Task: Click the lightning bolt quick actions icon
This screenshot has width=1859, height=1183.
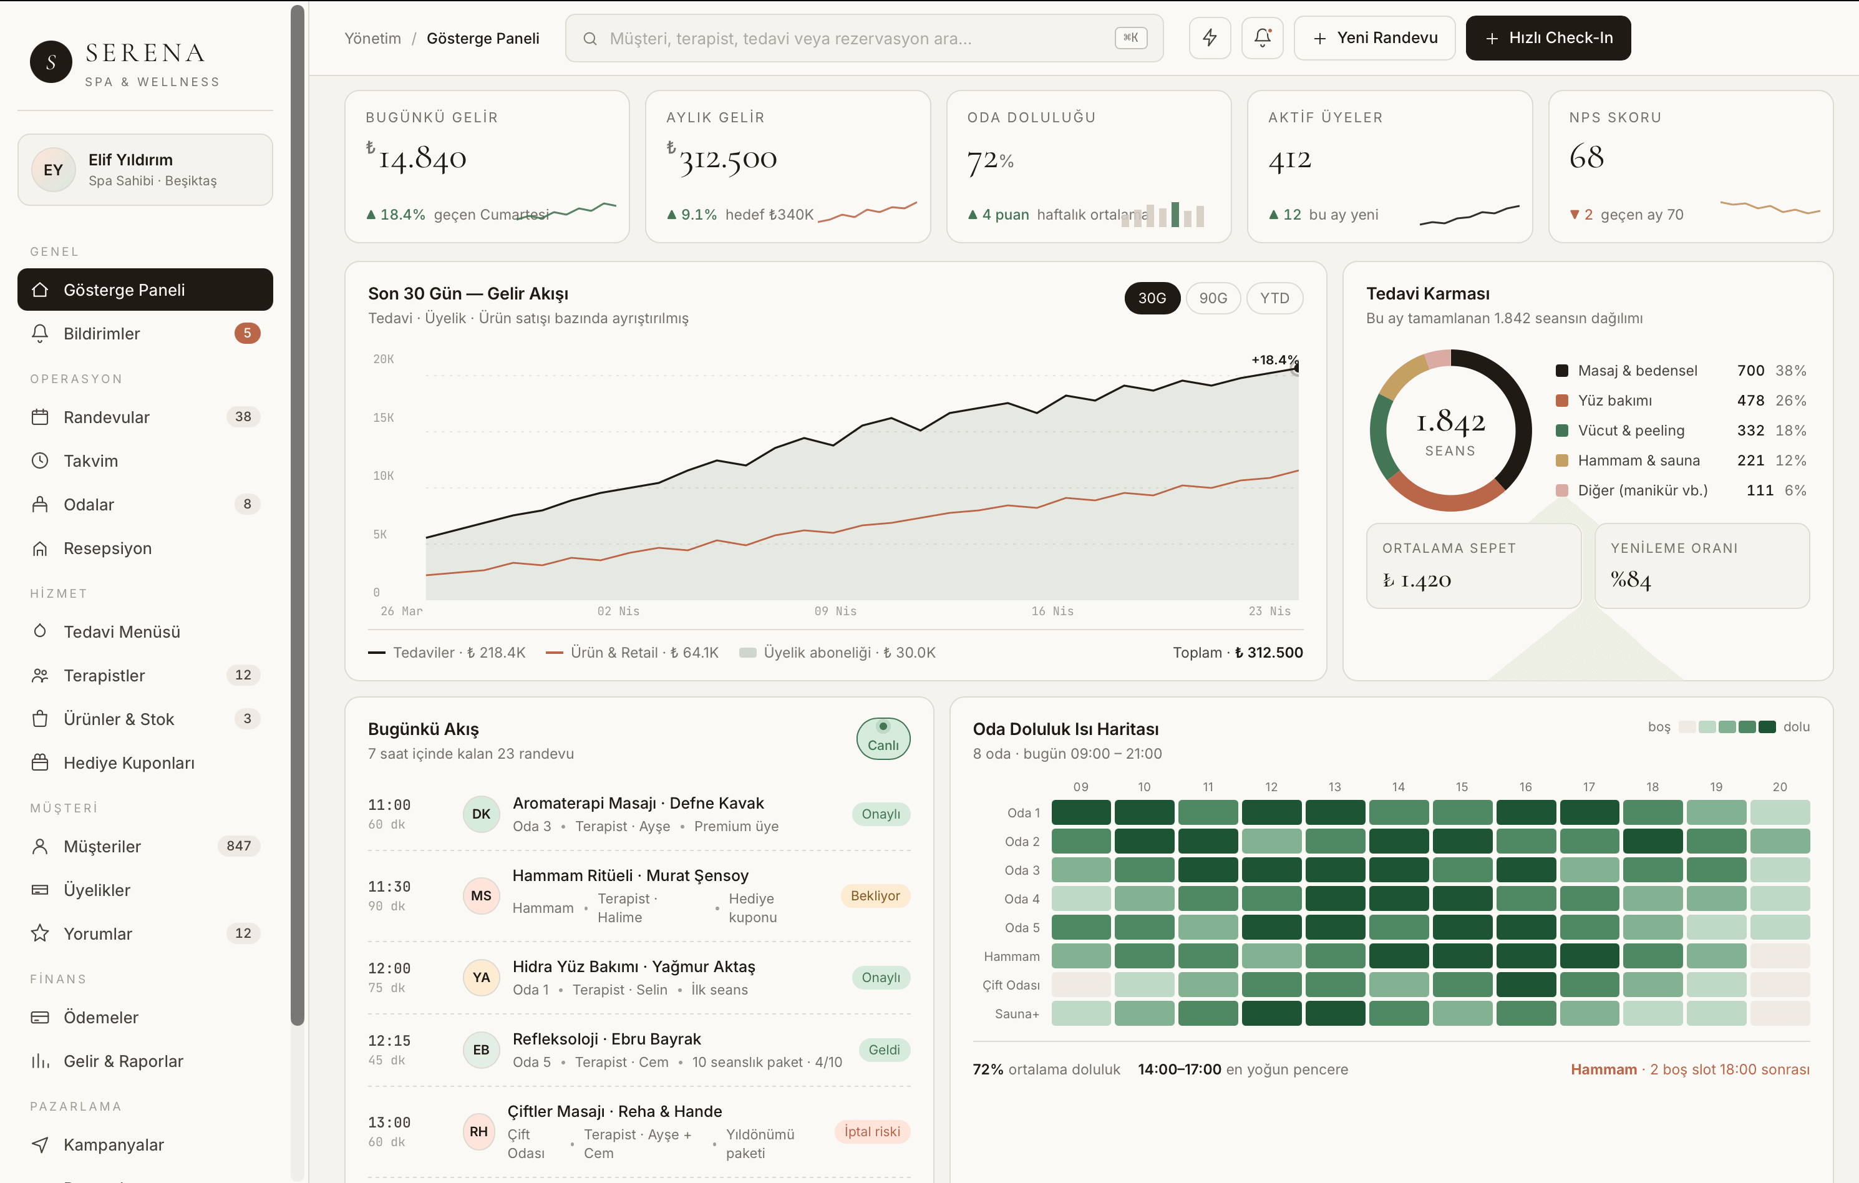Action: [x=1209, y=38]
